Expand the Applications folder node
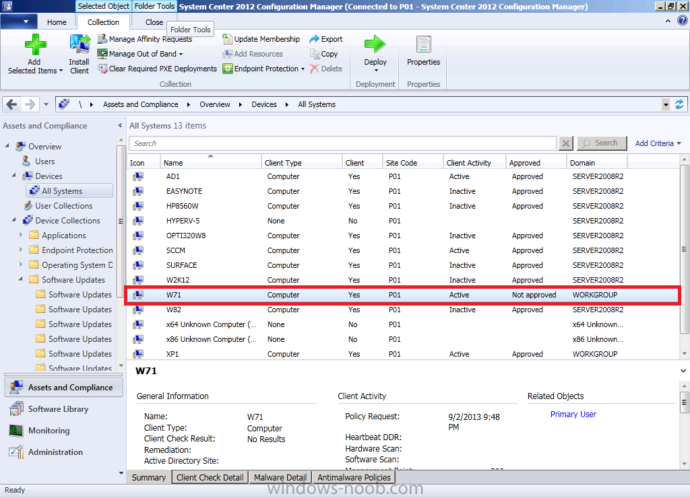Image resolution: width=690 pixels, height=498 pixels. (x=21, y=235)
